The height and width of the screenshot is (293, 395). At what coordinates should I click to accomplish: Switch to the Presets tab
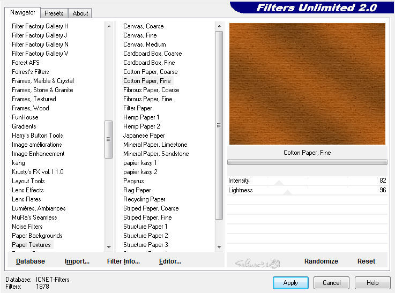pos(54,13)
